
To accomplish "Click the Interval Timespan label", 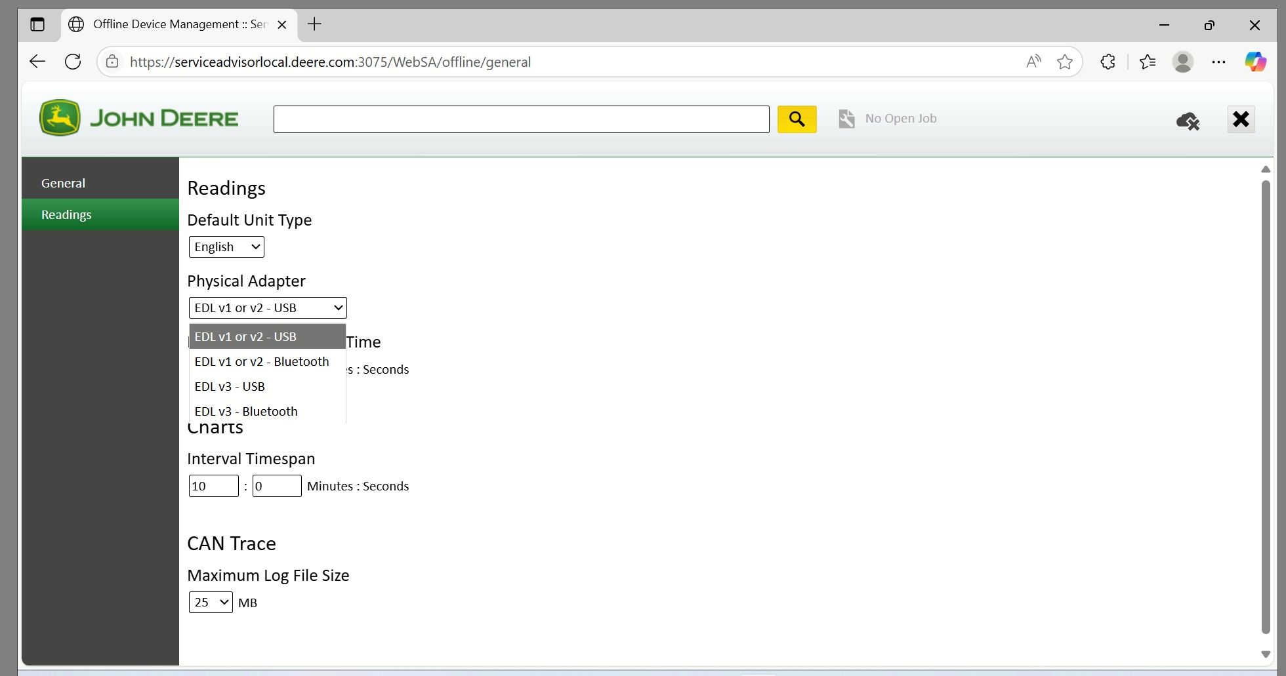I will pyautogui.click(x=251, y=459).
